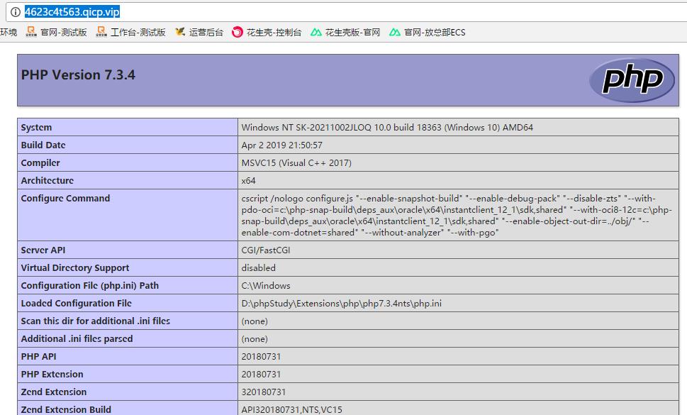Click the Windows NT SK-20211002JLOQ value
The height and width of the screenshot is (415, 687).
pyautogui.click(x=387, y=128)
